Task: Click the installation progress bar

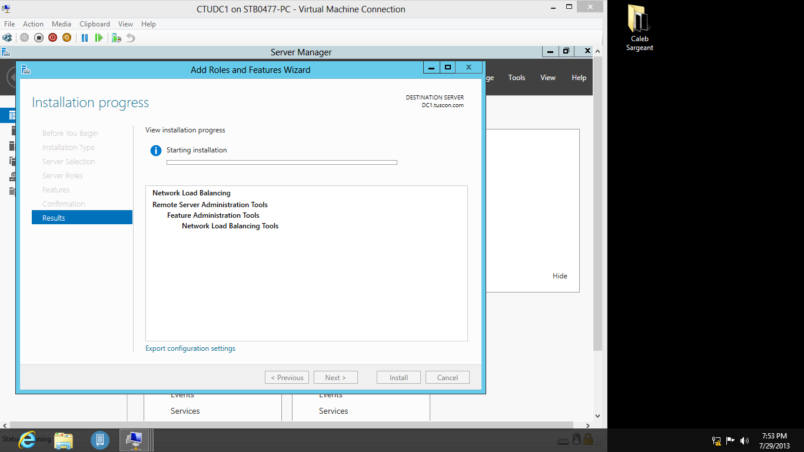Action: (x=282, y=162)
